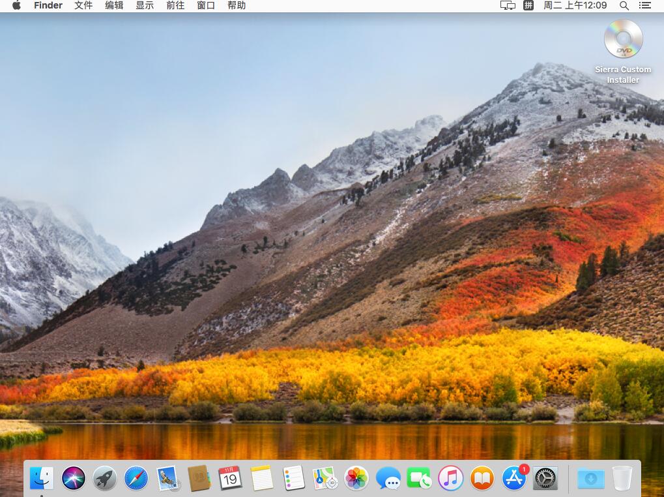Open Calendar showing date 19
This screenshot has height=497, width=664.
click(x=231, y=478)
